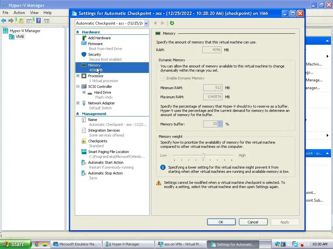Screen dimensions: 333x249
Task: Switch to Hyper-V Manager taskbar button
Action: (128, 244)
